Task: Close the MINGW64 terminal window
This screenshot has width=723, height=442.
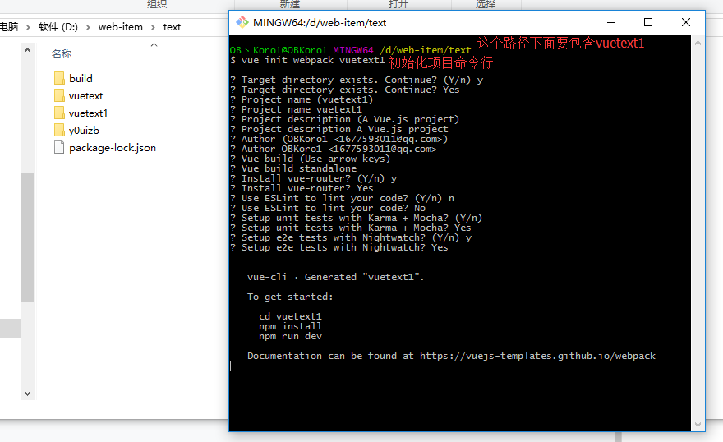Action: [x=686, y=22]
